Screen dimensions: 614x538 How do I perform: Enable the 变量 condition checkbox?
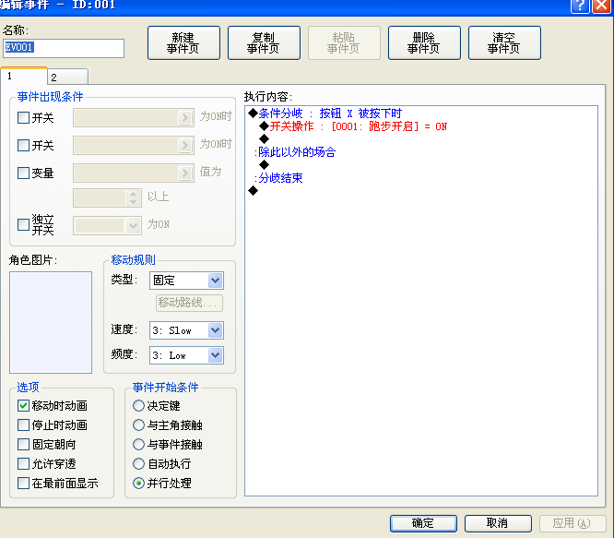[x=23, y=173]
